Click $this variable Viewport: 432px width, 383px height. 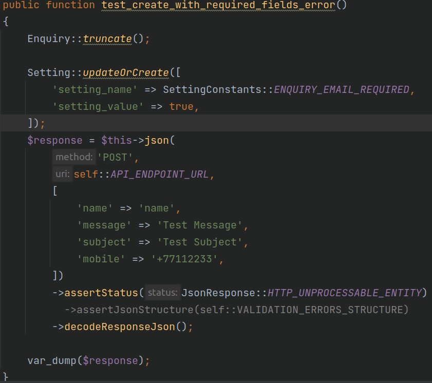pos(117,141)
